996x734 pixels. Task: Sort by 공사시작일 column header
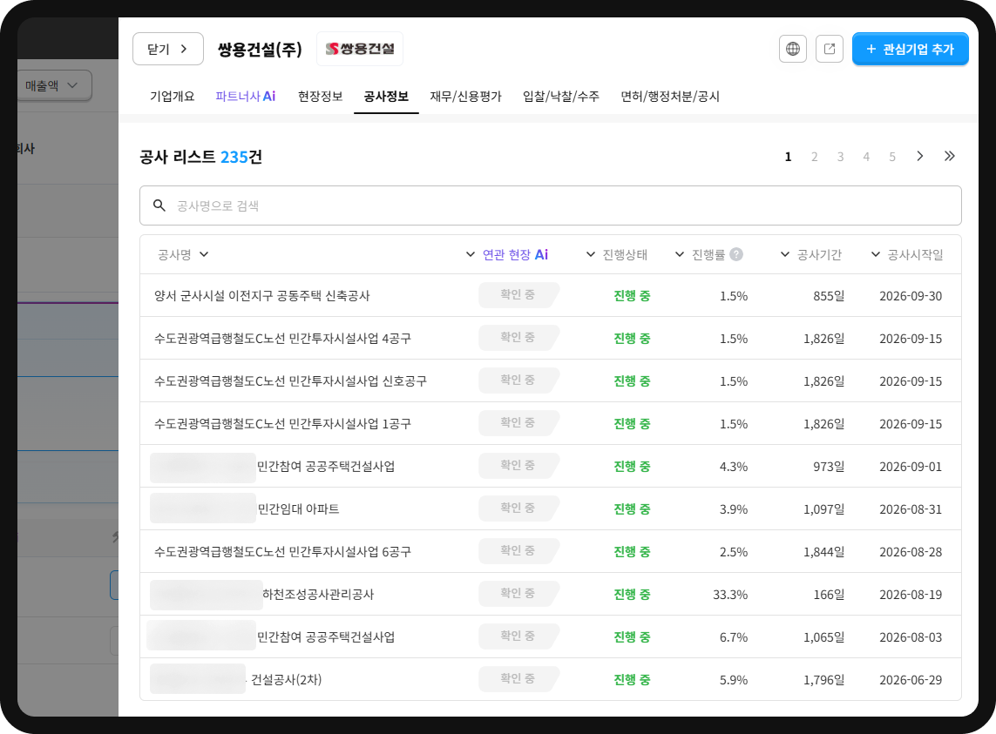point(907,254)
